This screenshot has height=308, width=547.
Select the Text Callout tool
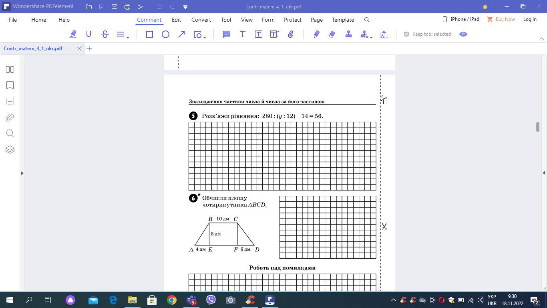(x=275, y=34)
